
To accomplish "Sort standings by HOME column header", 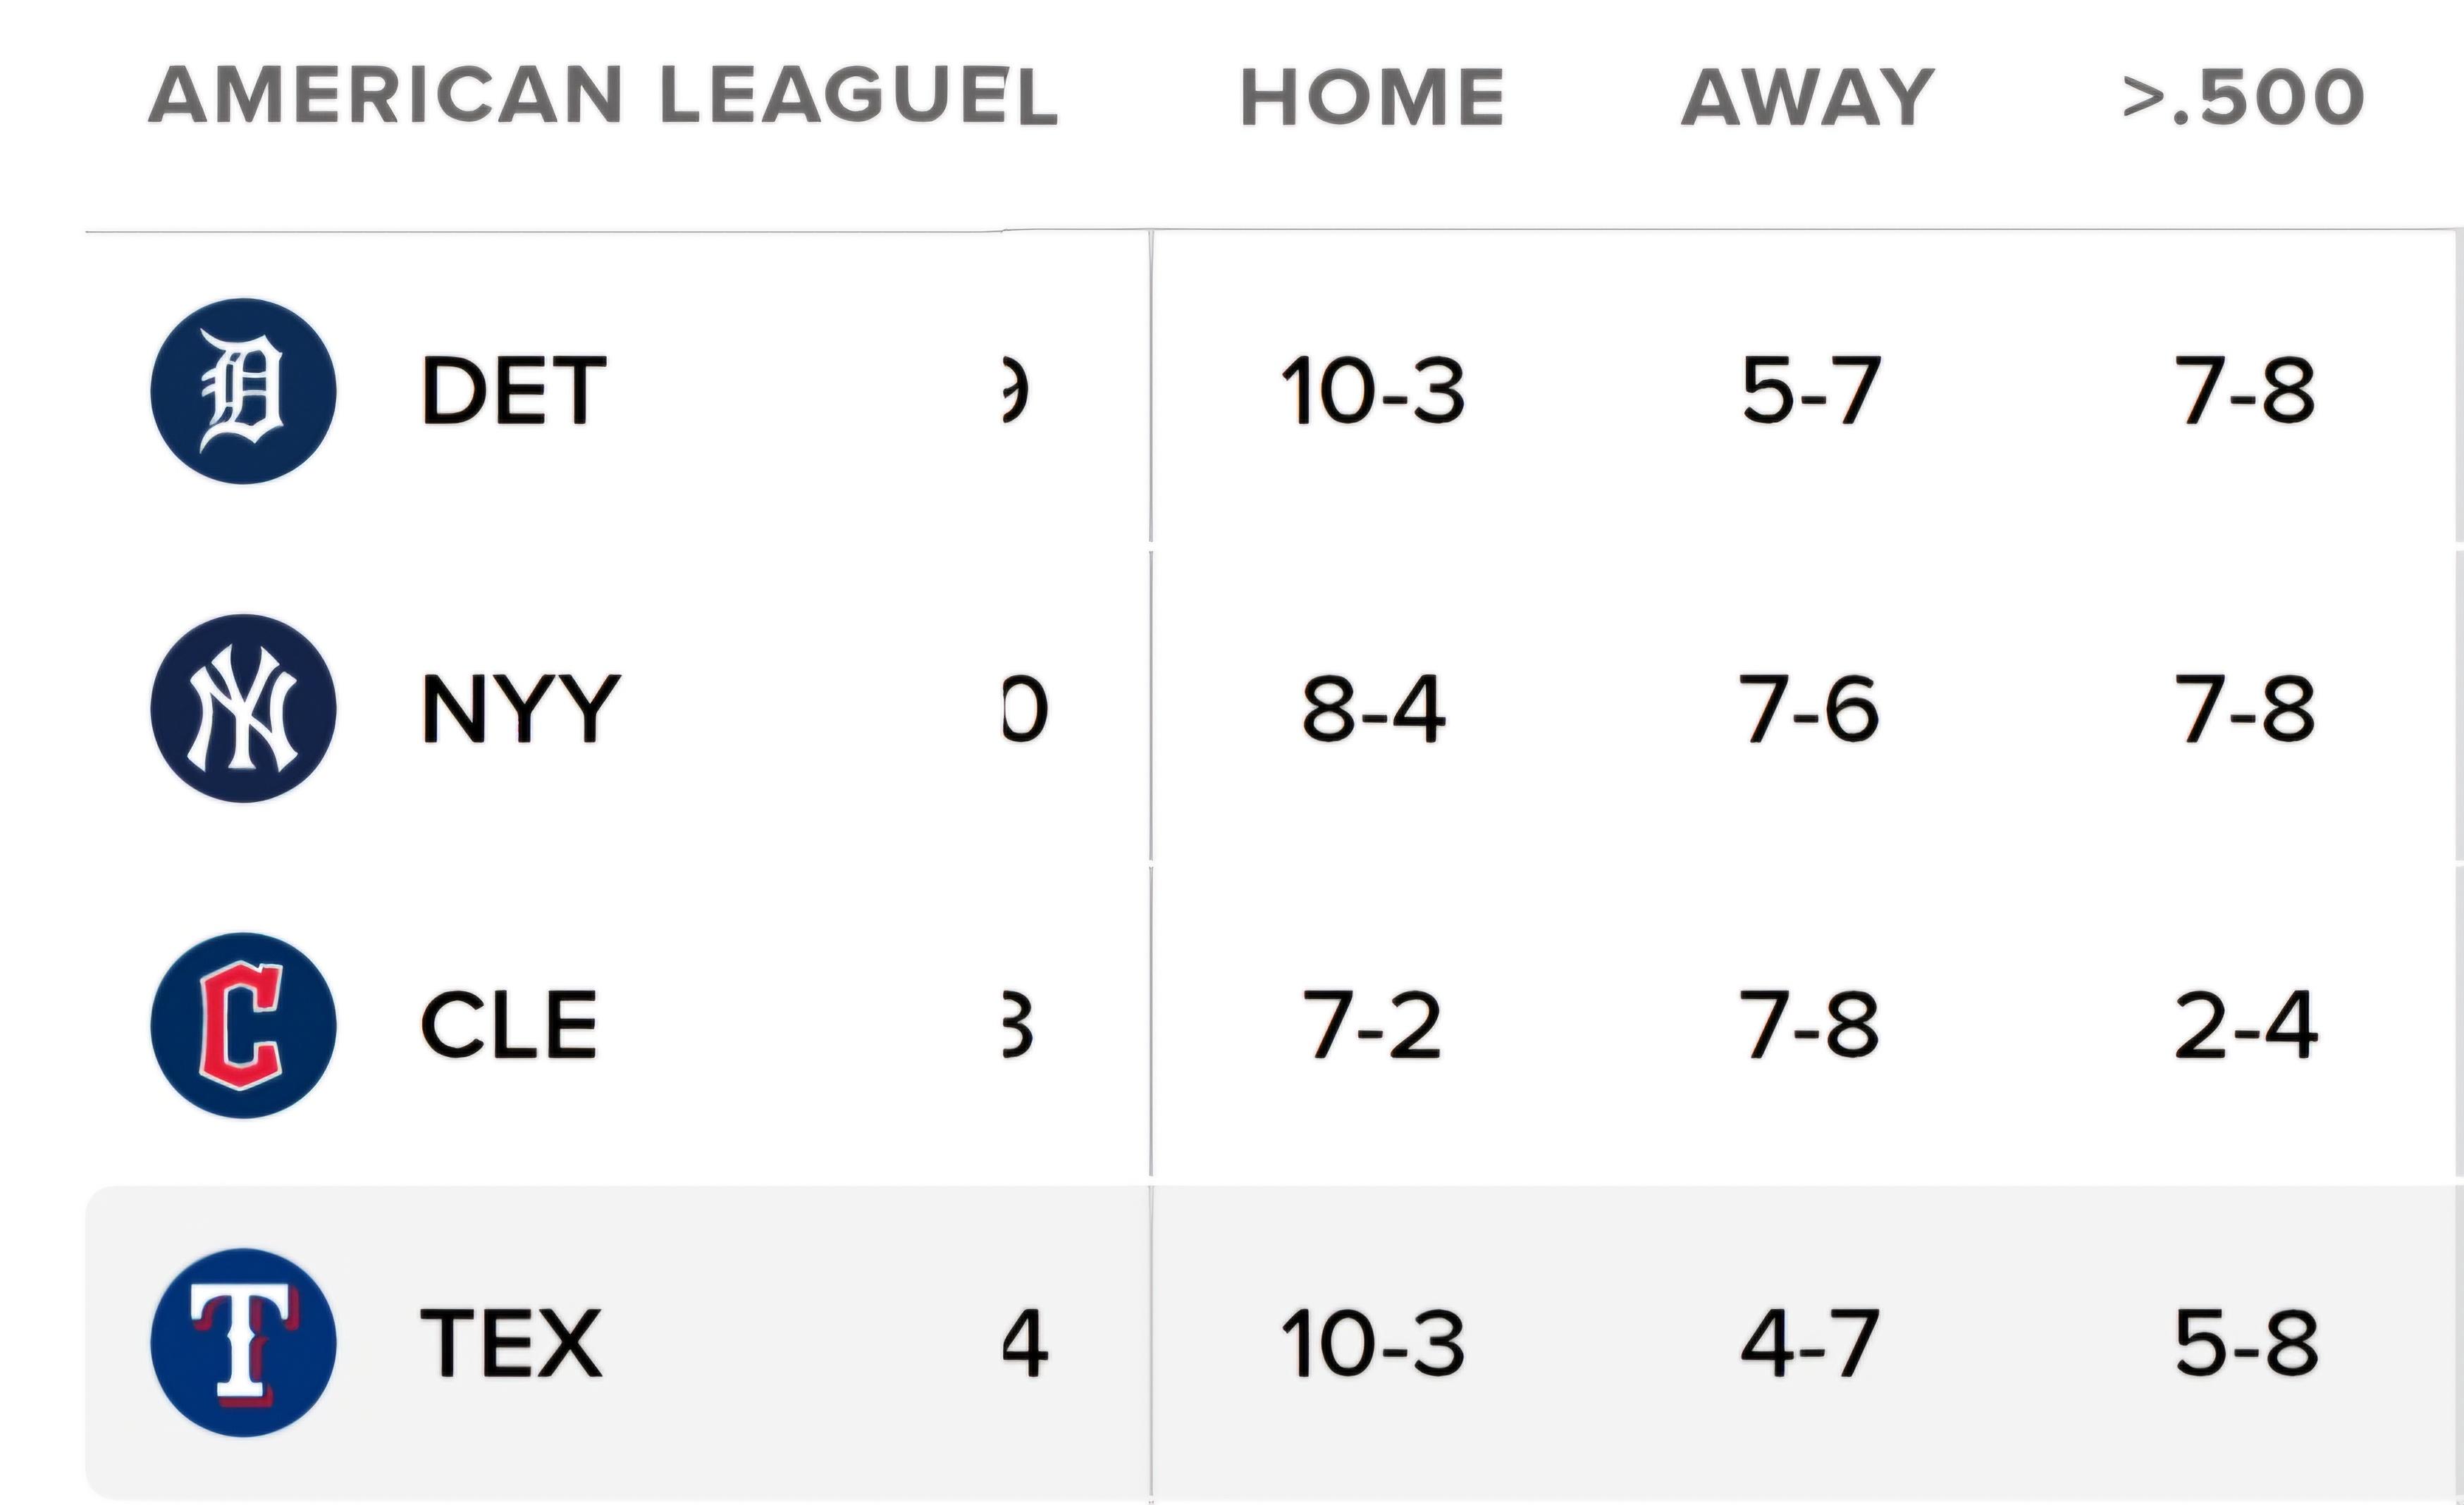I will (x=1372, y=97).
